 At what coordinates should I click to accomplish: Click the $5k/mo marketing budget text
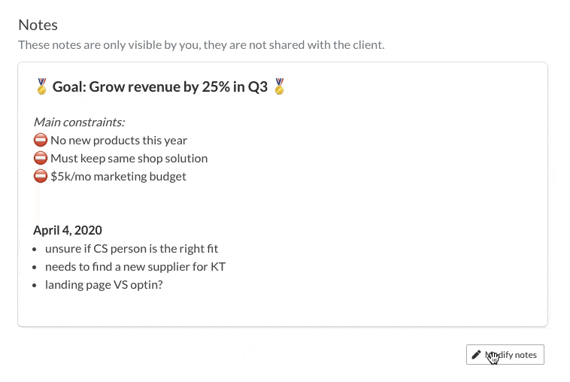point(118,177)
